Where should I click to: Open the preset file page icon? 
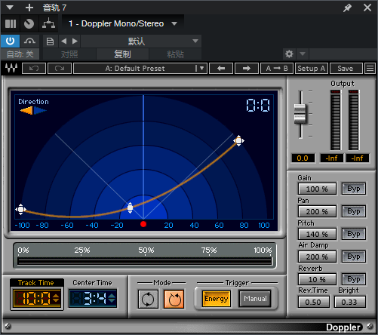click(50, 41)
